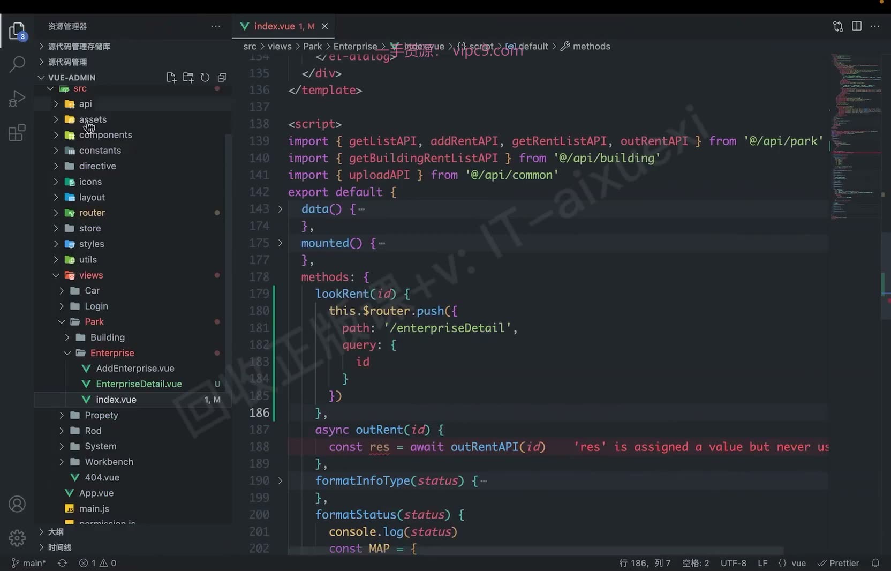Image resolution: width=891 pixels, height=571 pixels.
Task: Open the main* git branch picker
Action: (29, 563)
